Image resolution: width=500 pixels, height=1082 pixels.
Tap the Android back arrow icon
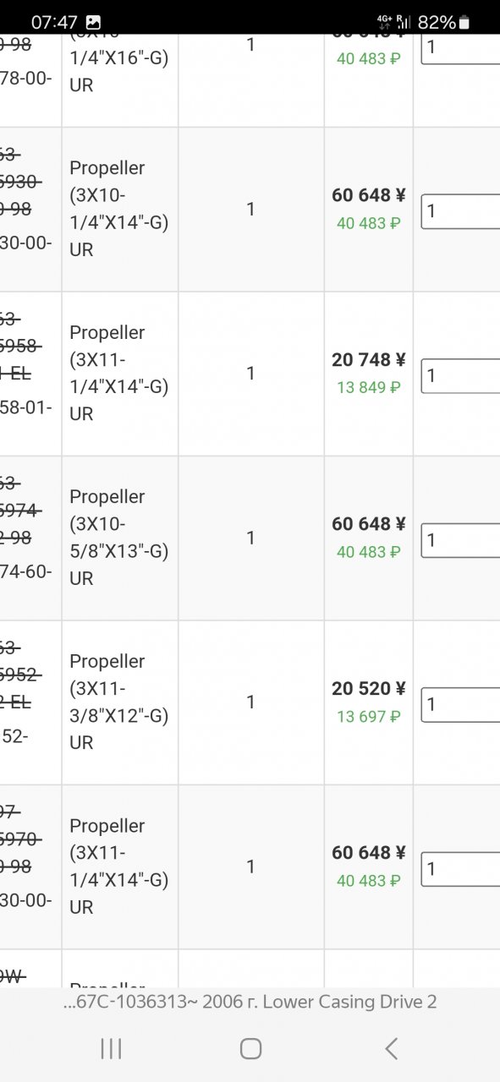pyautogui.click(x=390, y=1049)
